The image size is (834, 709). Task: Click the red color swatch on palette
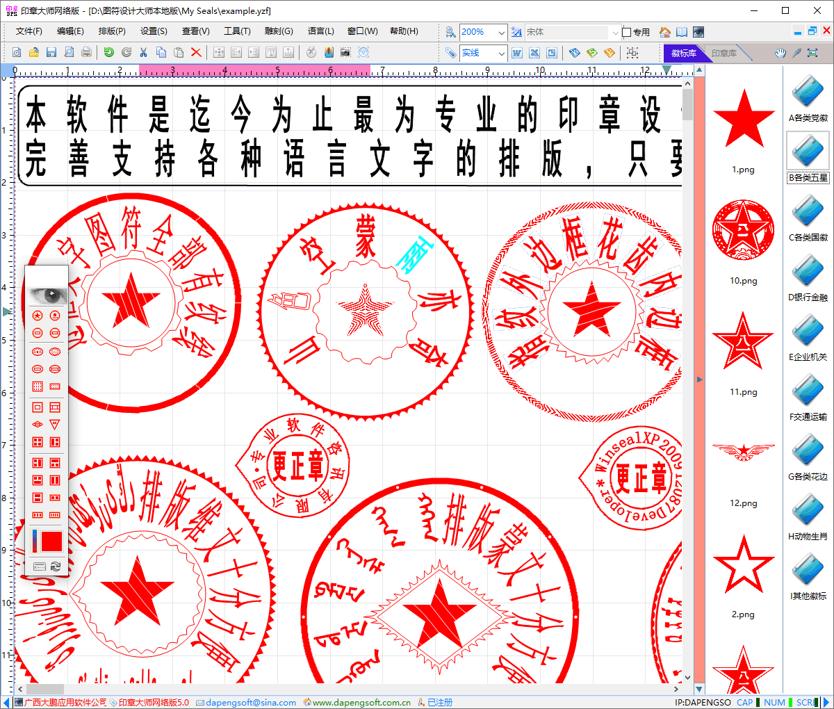[51, 541]
